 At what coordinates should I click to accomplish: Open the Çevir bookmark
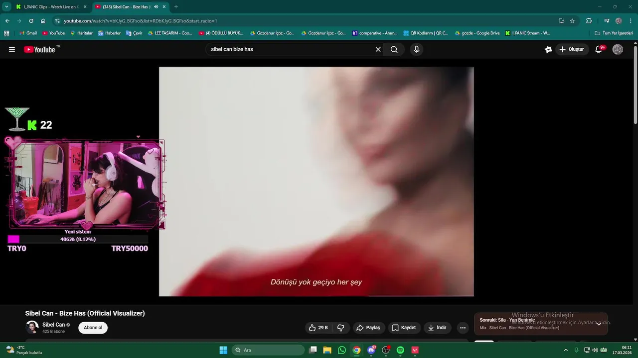tap(134, 33)
